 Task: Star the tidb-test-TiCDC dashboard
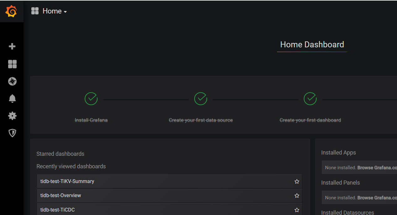click(x=297, y=210)
